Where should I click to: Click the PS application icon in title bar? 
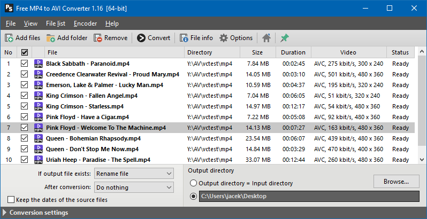tap(9, 8)
